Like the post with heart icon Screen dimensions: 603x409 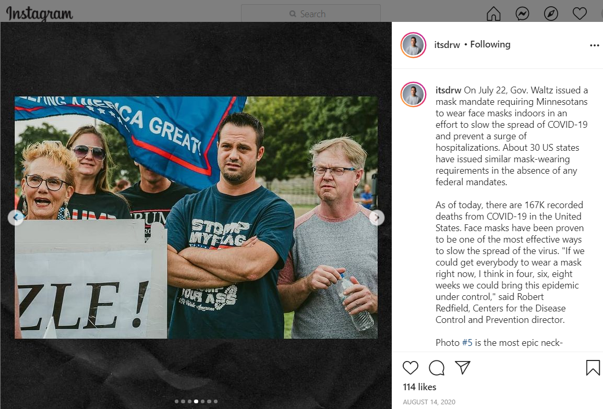coord(411,368)
